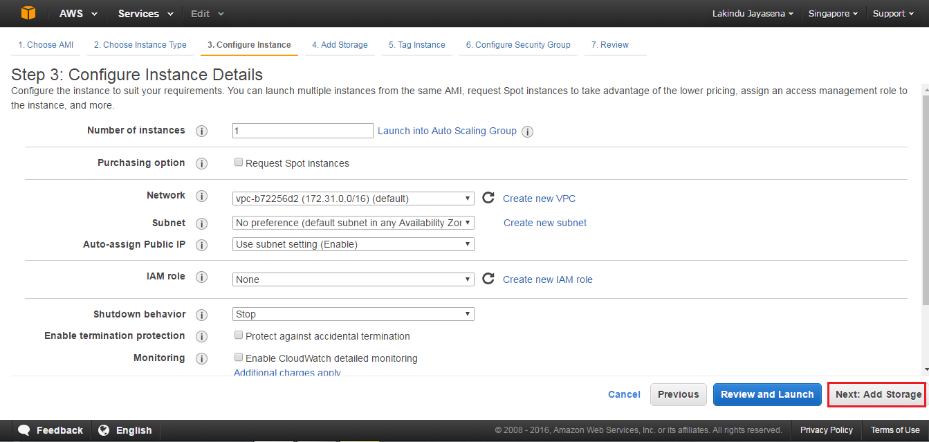Click the Feedback speech bubble icon

(x=24, y=430)
